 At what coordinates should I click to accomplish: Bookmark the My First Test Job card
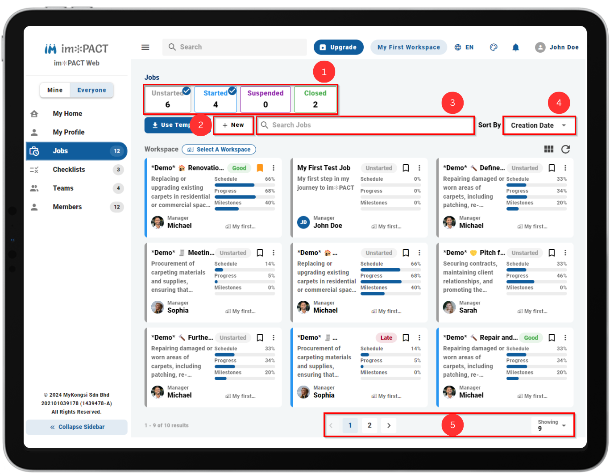[x=406, y=168]
